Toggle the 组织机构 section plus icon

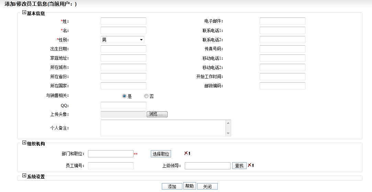pyautogui.click(x=24, y=143)
